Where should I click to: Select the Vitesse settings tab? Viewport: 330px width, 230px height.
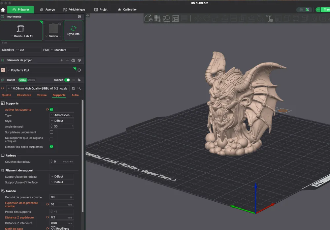tap(42, 95)
